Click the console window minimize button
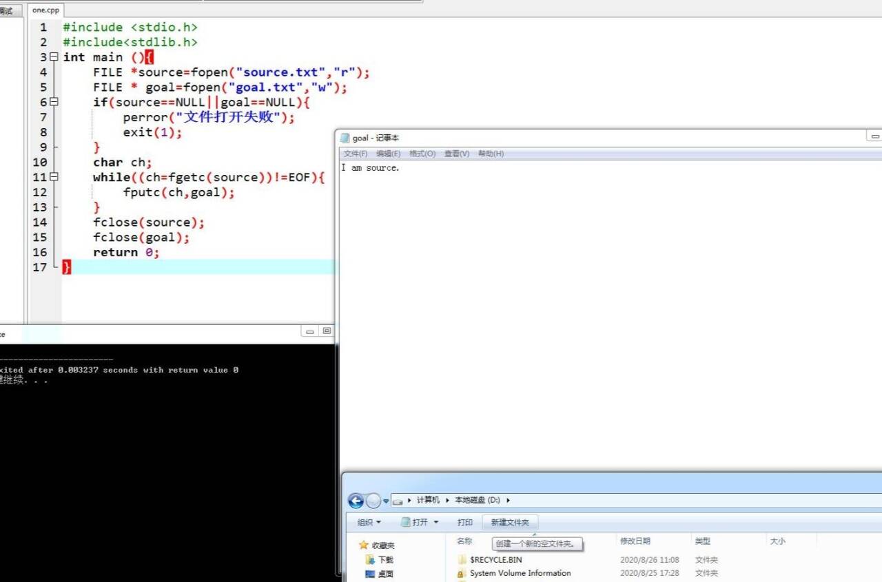The height and width of the screenshot is (582, 882). pyautogui.click(x=310, y=331)
